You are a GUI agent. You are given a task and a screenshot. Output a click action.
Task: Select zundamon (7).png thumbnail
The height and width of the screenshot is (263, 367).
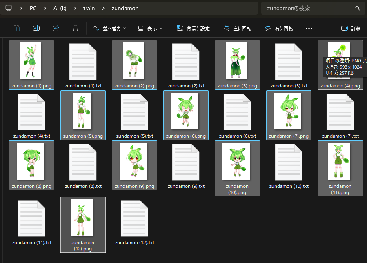tap(288, 111)
